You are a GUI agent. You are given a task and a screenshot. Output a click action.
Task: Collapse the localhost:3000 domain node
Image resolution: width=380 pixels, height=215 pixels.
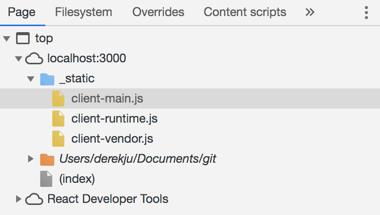click(x=19, y=59)
